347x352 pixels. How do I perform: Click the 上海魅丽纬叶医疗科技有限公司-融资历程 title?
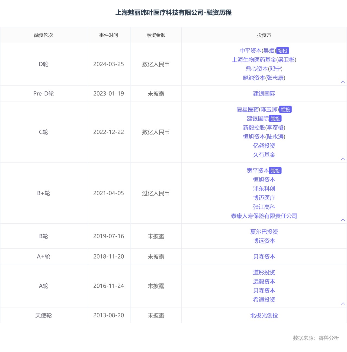(x=173, y=12)
